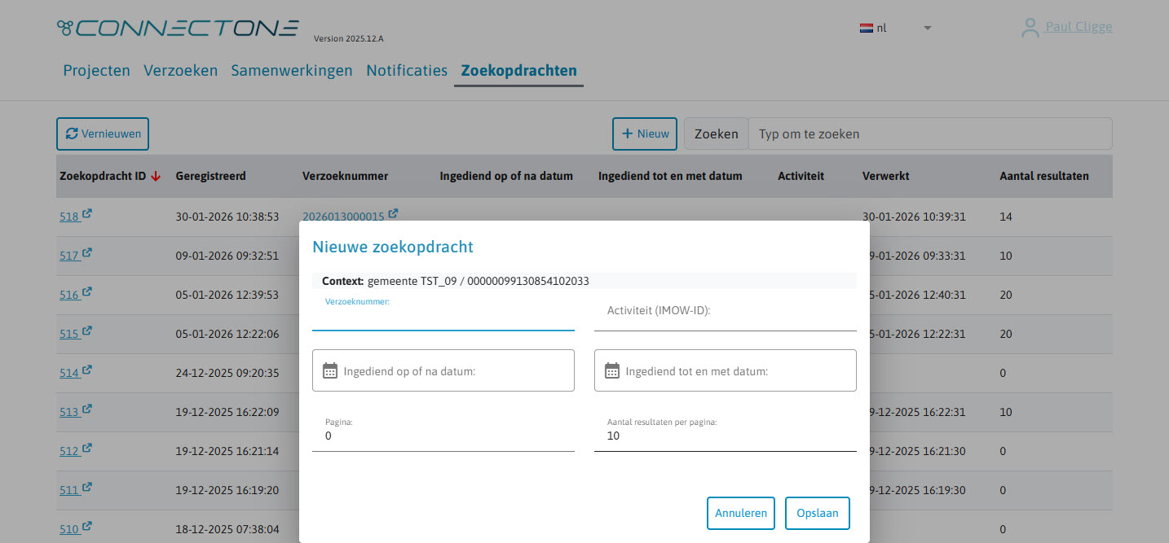Open the calendar picker for 'Ingediend tot en met datum'
This screenshot has height=543, width=1169.
(612, 370)
